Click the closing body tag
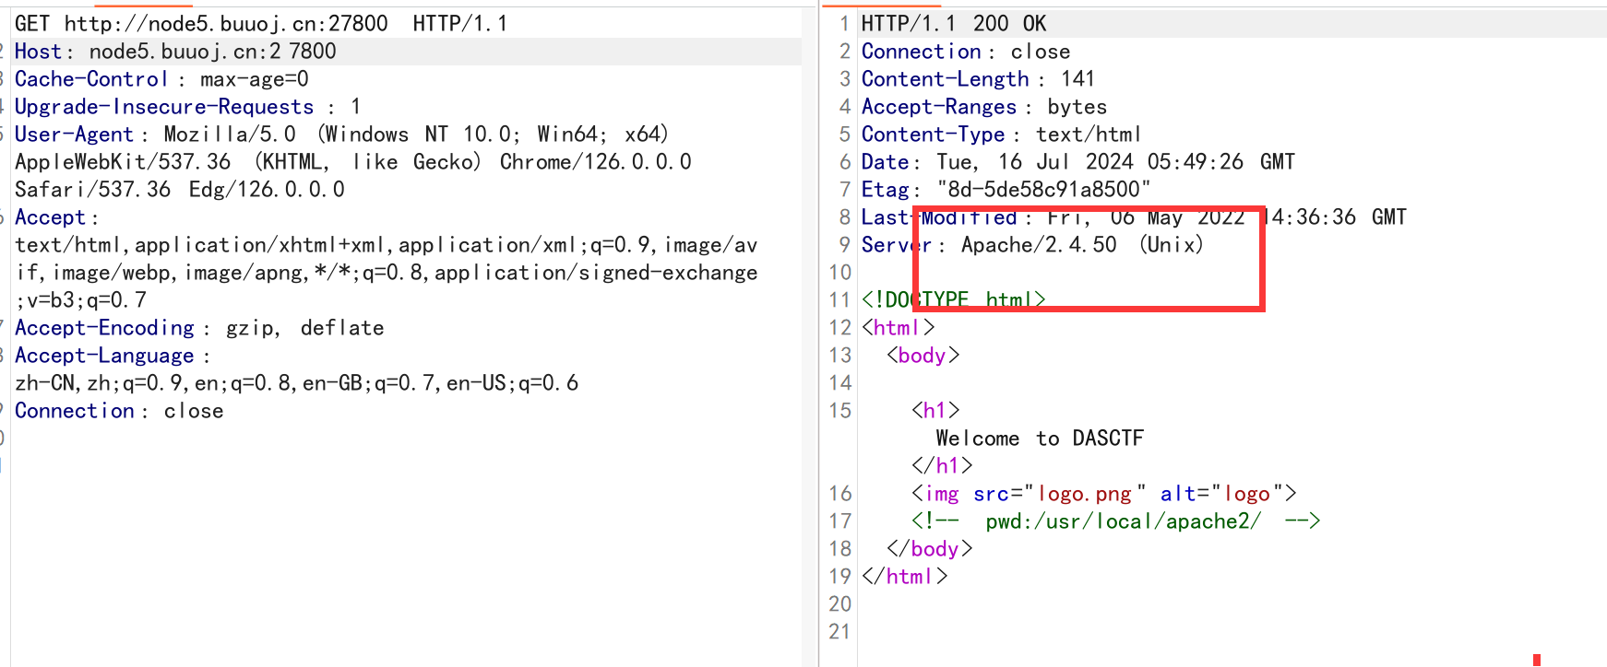The height and width of the screenshot is (667, 1607). coord(930,549)
